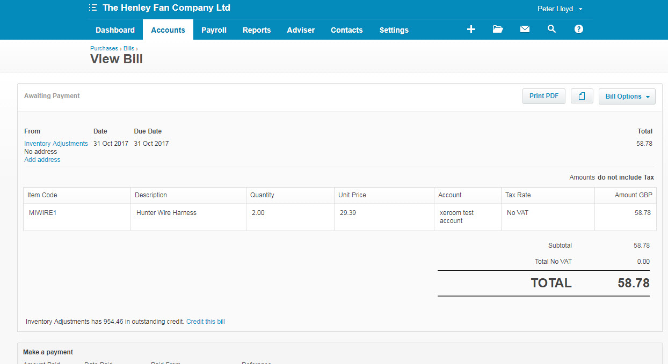Click the Add address link
Image resolution: width=668 pixels, height=364 pixels.
pyautogui.click(x=42, y=160)
